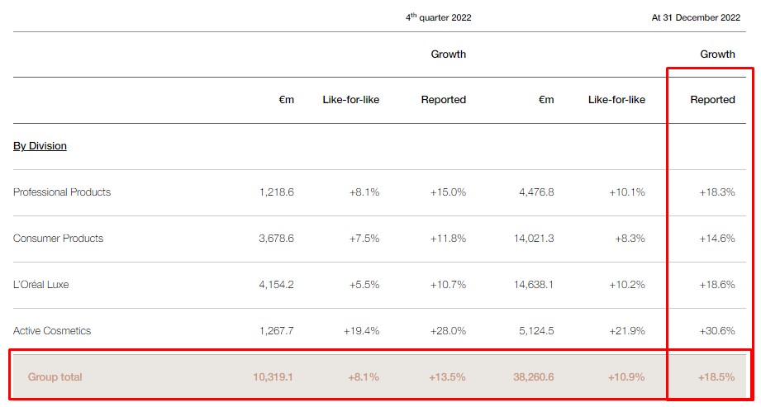The height and width of the screenshot is (407, 761).
Task: Select the 10,319.1 Group total value
Action: pyautogui.click(x=273, y=377)
